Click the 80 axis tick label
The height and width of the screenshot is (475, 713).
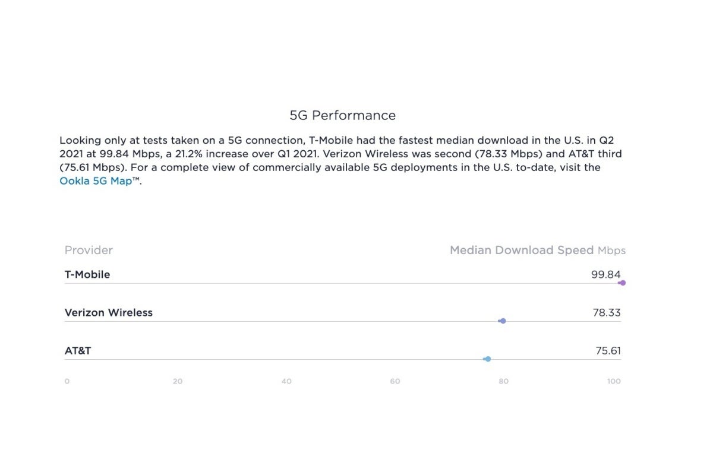click(x=504, y=381)
